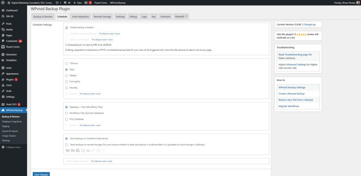Image resolution: width=361 pixels, height=176 pixels.
Task: Click the Posts pin icon
Action: click(3, 24)
